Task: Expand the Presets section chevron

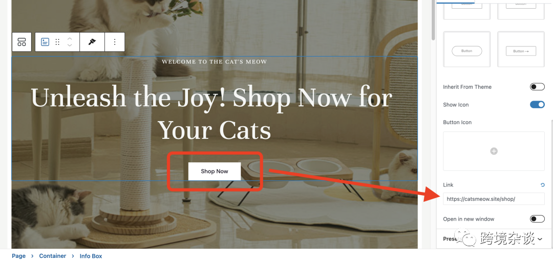Action: [540, 239]
